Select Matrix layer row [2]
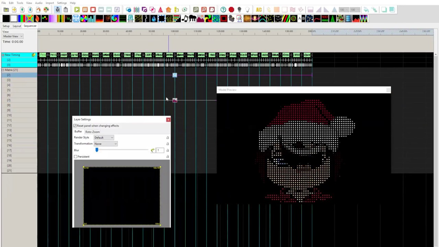The height and width of the screenshot is (247, 439). 19,75
